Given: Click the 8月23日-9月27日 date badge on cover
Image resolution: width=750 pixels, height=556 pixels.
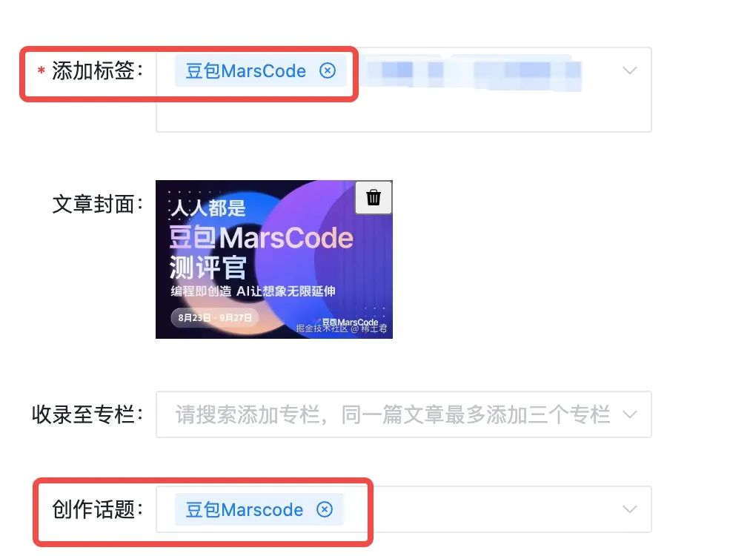Looking at the screenshot, I should click(215, 318).
